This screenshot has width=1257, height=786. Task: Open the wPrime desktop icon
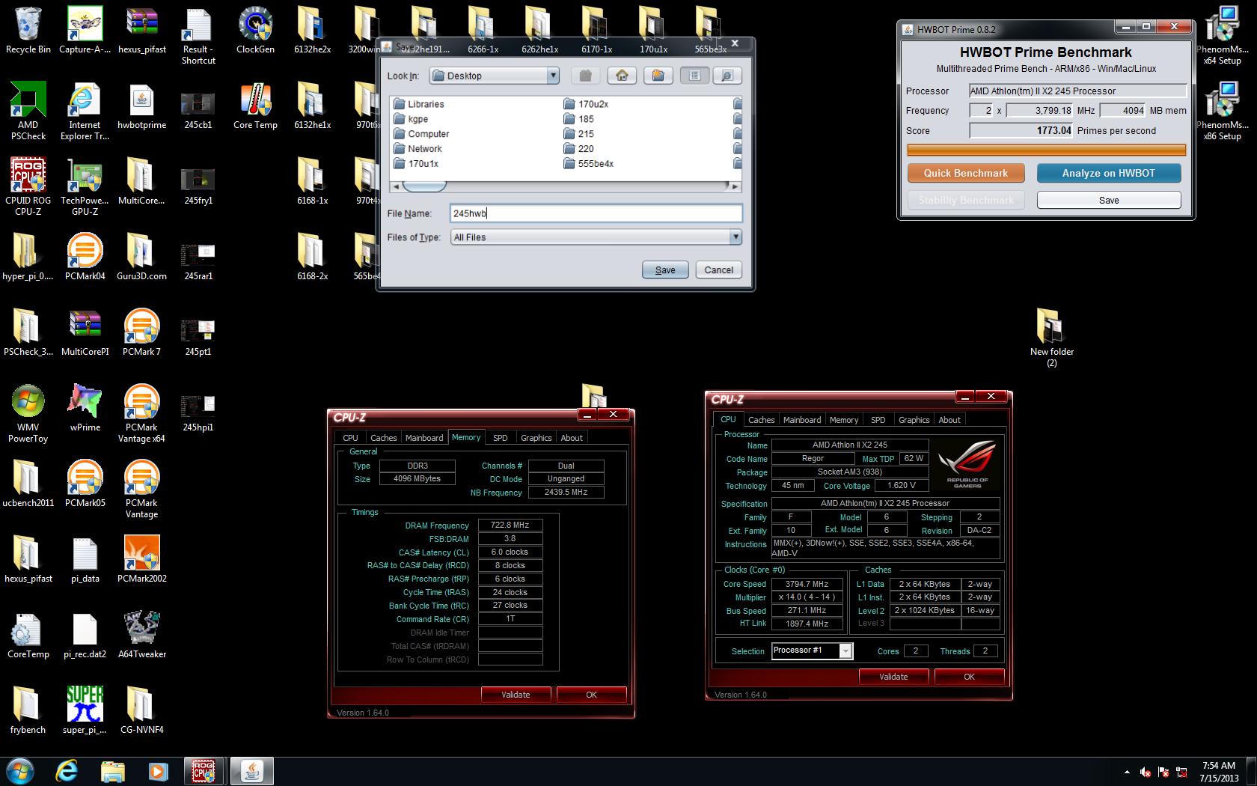pyautogui.click(x=85, y=408)
